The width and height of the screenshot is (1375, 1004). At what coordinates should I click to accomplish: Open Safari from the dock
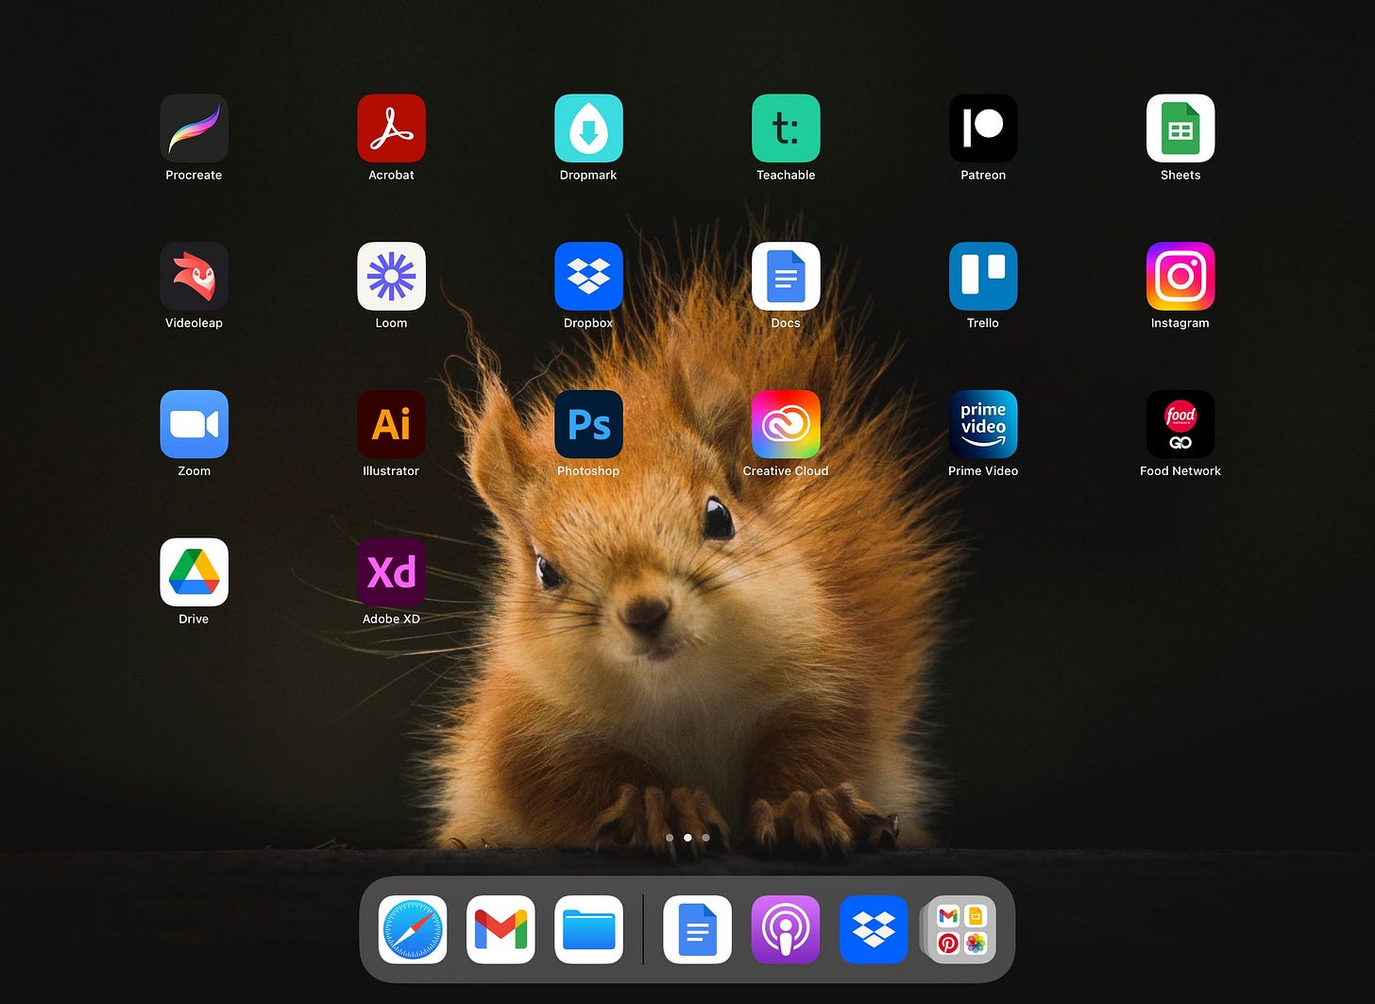[413, 929]
